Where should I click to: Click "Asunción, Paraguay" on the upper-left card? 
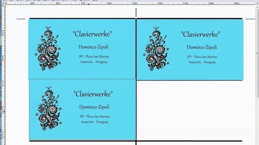(94, 62)
